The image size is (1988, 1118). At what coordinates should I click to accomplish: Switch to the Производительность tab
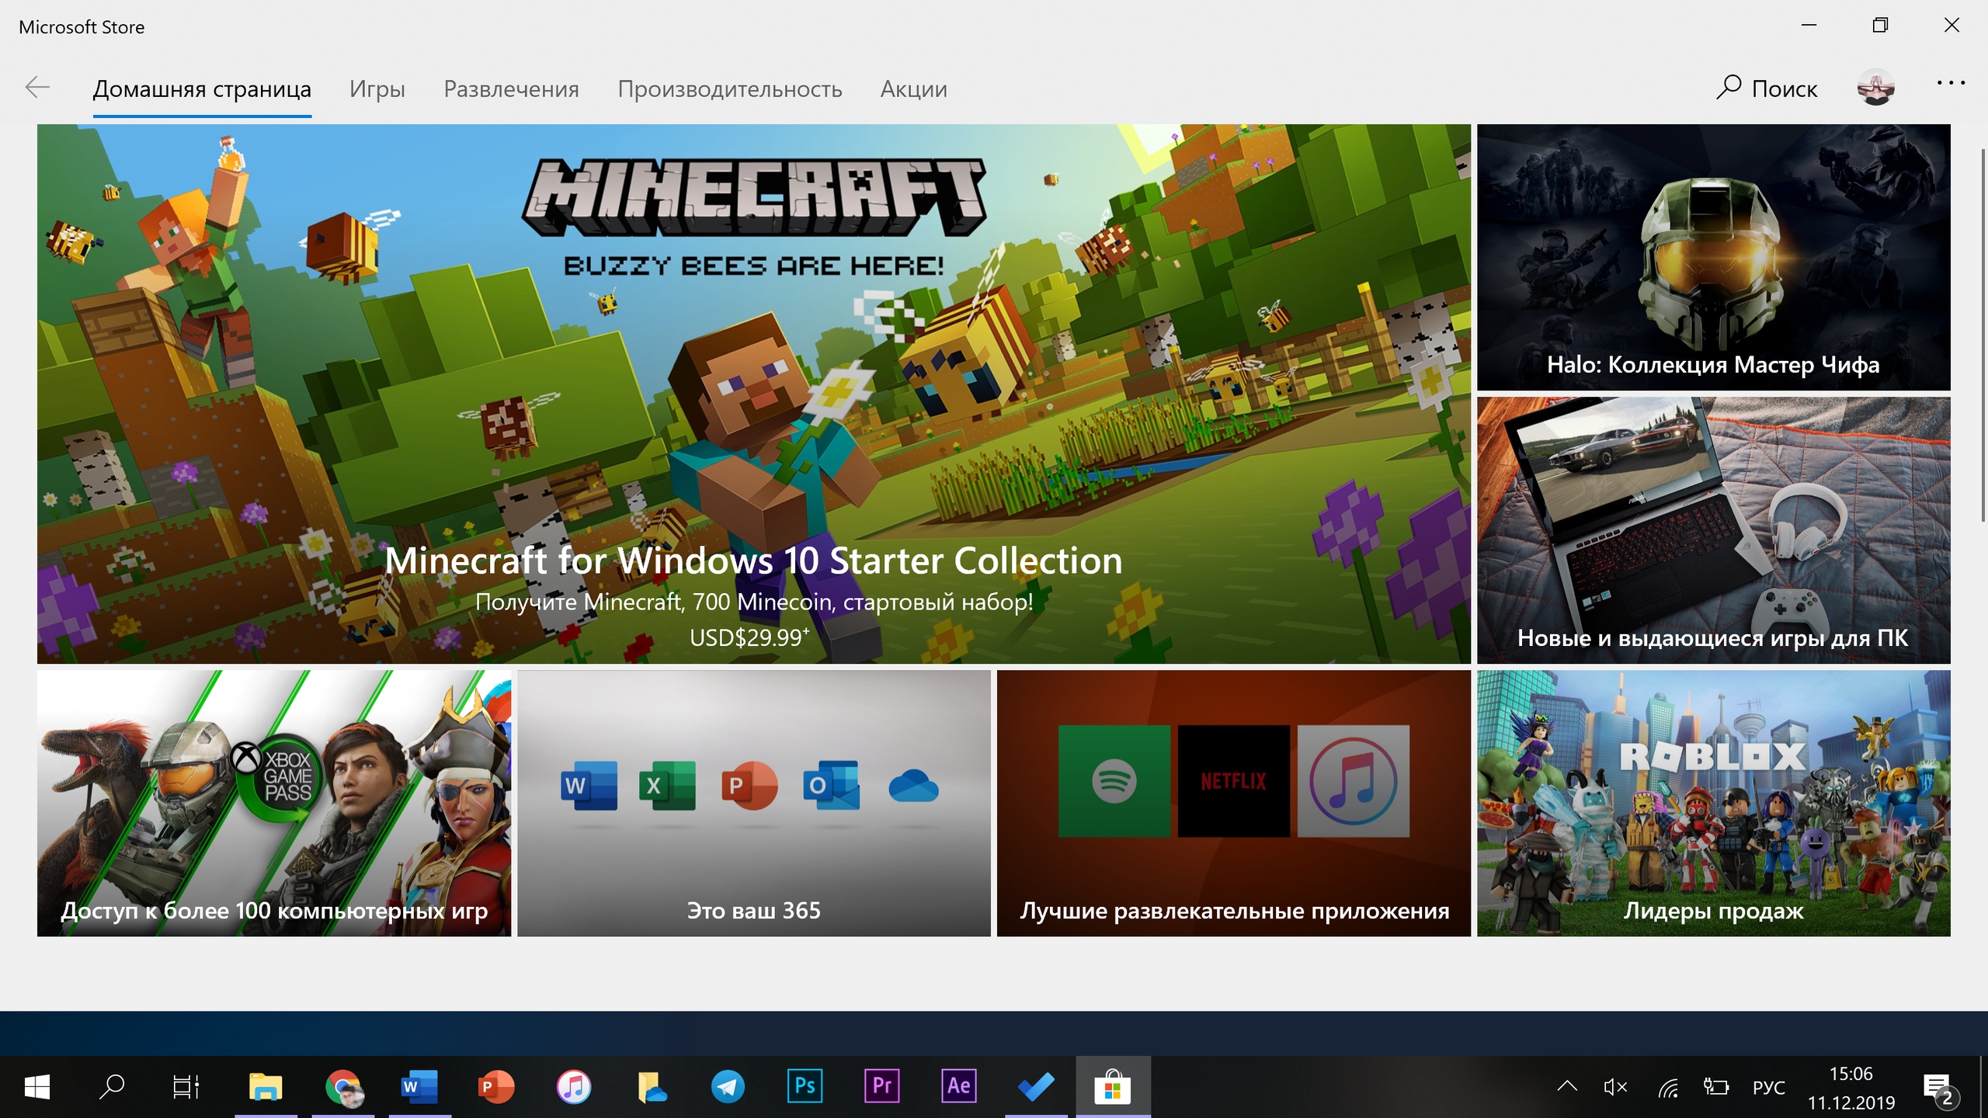pyautogui.click(x=729, y=89)
